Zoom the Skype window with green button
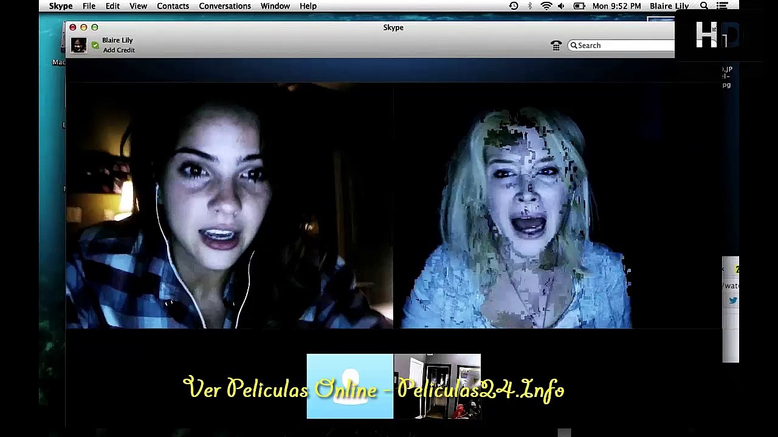This screenshot has height=437, width=778. 95,27
